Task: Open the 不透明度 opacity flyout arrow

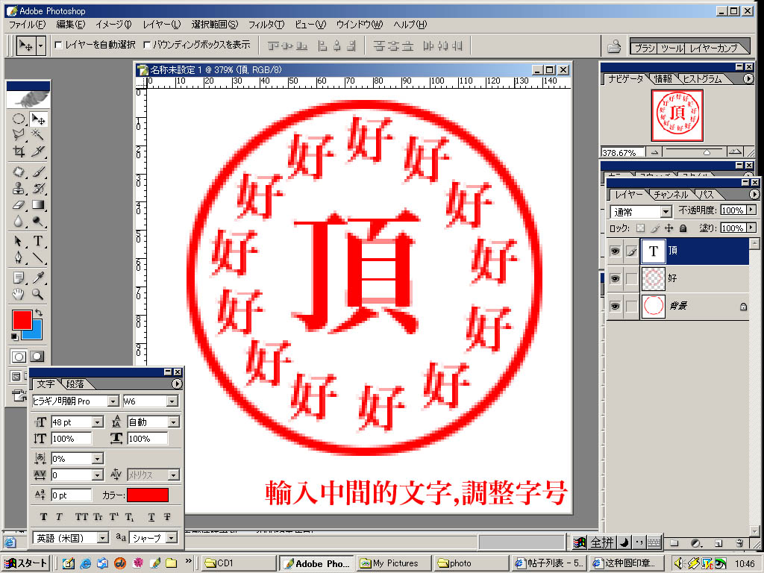Action: [x=751, y=210]
